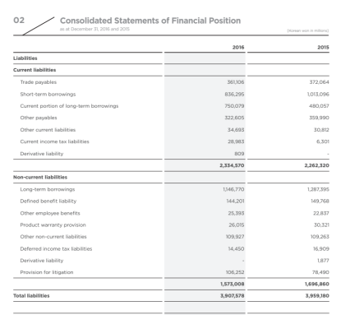Viewport: 341px width, 315px height.
Task: Select Total liabilities 2016 value 3,907,578
Action: pos(232,296)
